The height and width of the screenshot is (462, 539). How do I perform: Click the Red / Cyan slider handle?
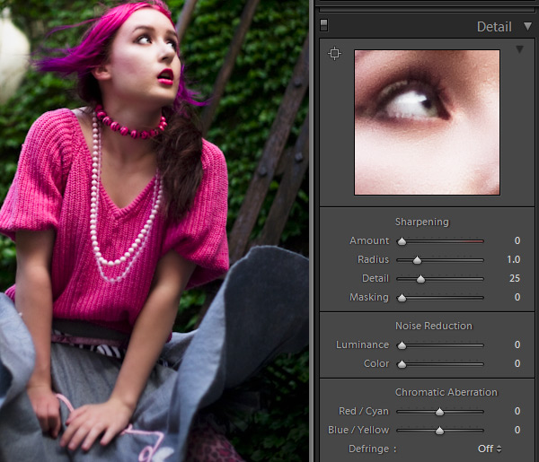(439, 412)
